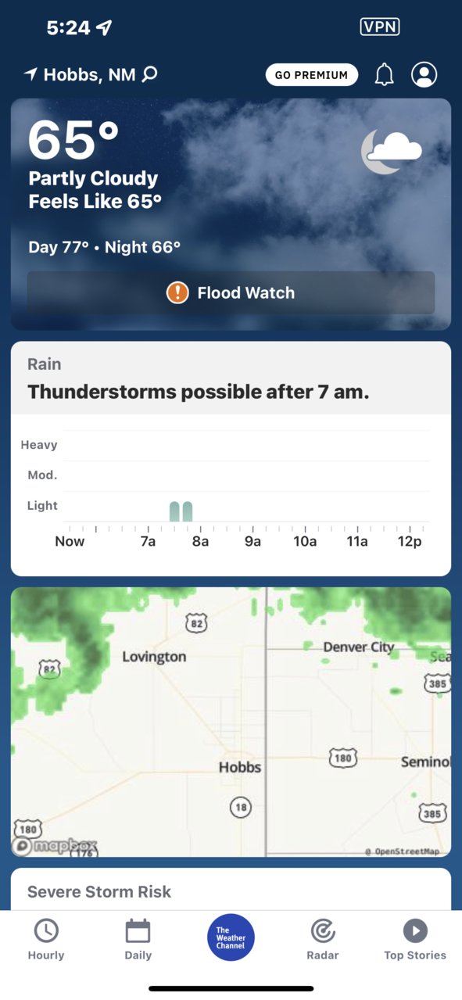Tap the Mapbox logo on map
Screen dimensions: 462x1000
point(55,846)
